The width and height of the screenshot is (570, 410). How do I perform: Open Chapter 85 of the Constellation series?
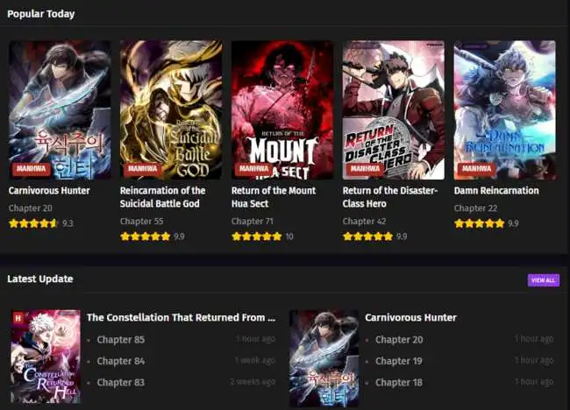(x=121, y=340)
